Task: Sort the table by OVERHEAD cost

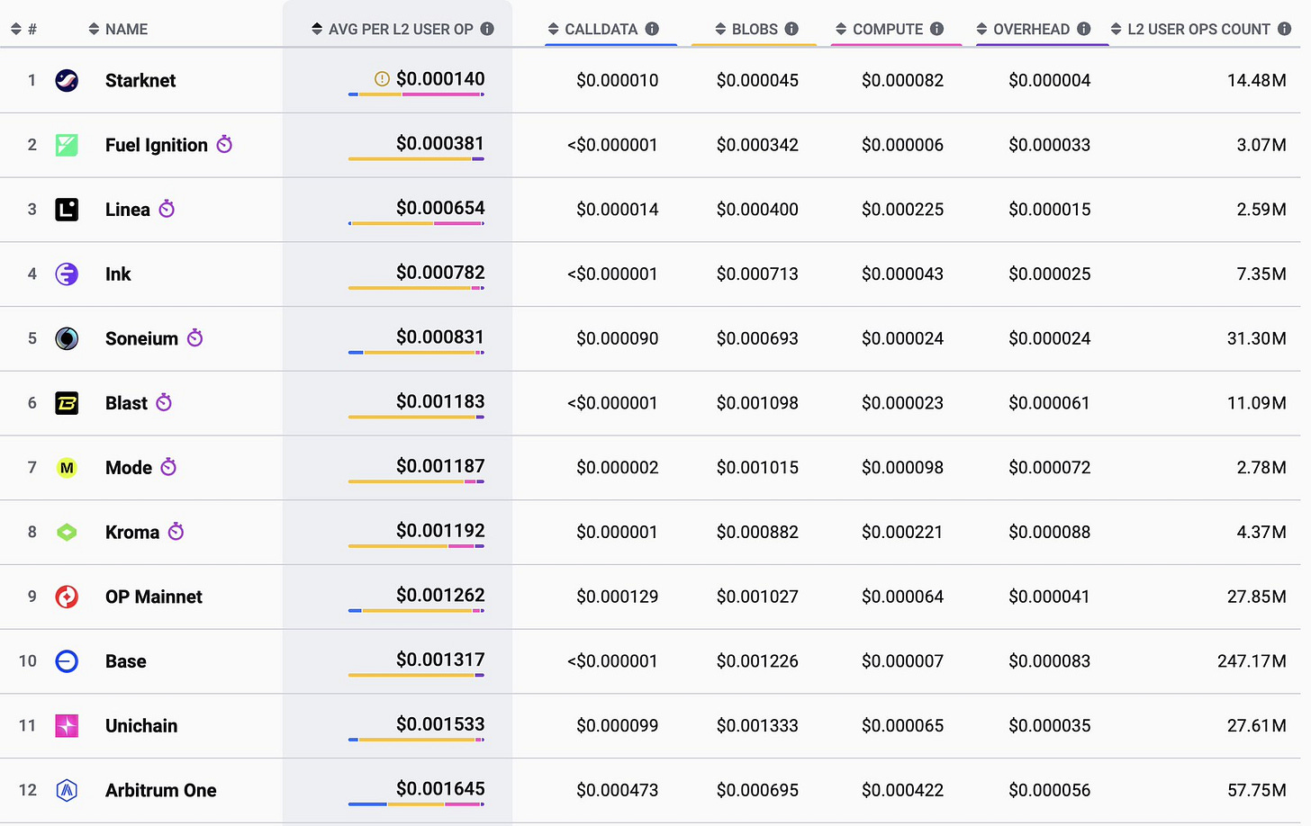Action: [1024, 30]
